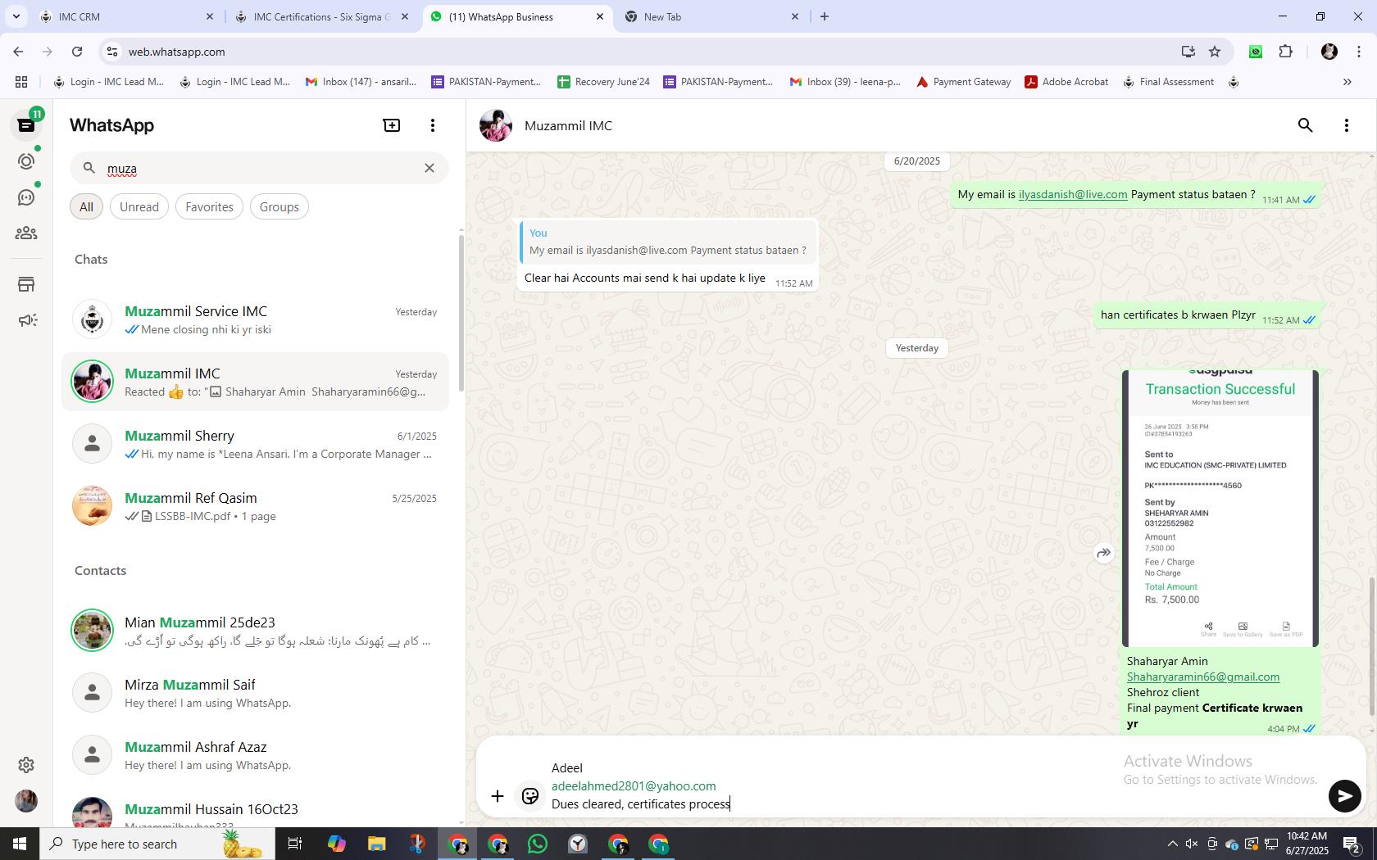Open the browser Extensions puzzle icon
The height and width of the screenshot is (860, 1377).
coord(1285,52)
